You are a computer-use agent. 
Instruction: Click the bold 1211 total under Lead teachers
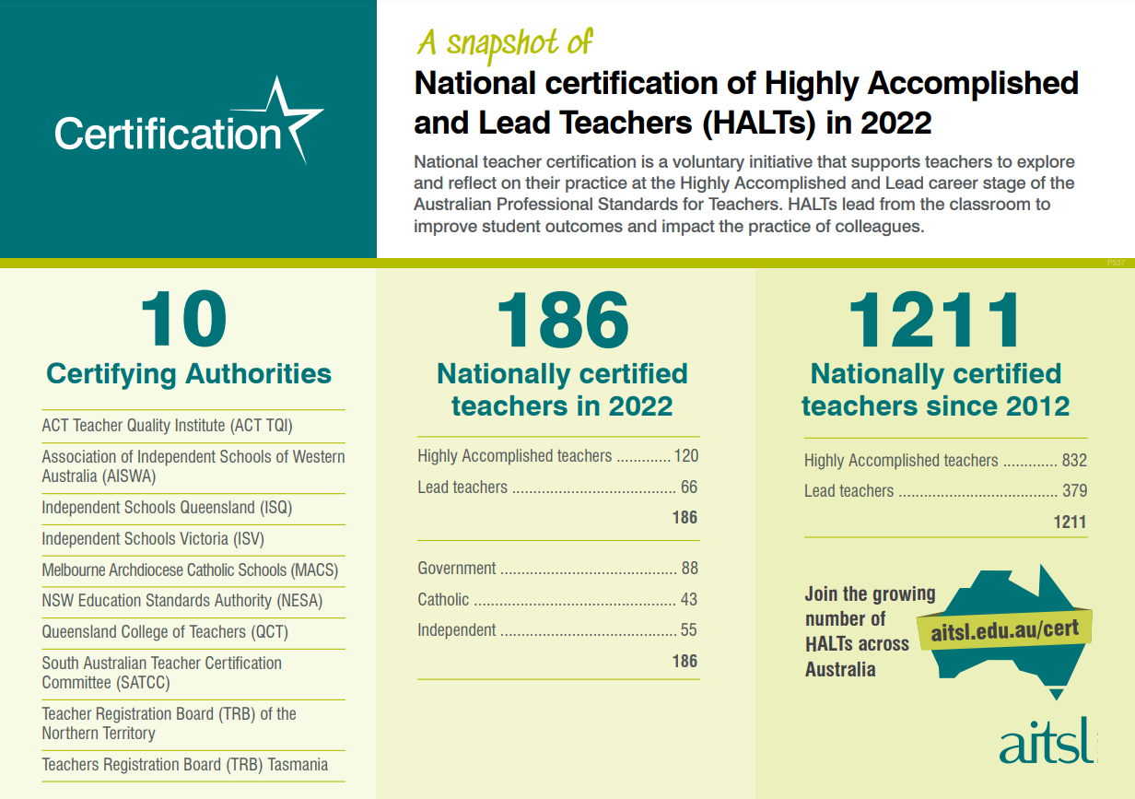[x=1071, y=523]
